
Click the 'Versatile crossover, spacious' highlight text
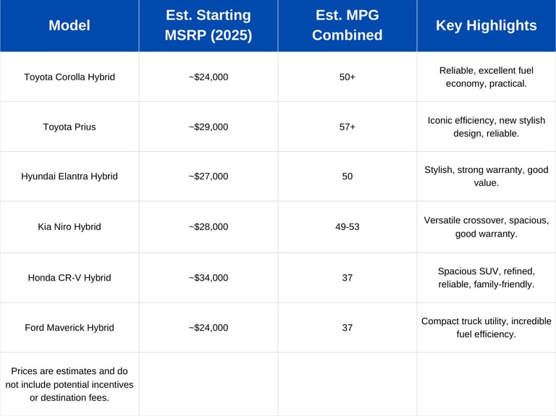coord(486,226)
